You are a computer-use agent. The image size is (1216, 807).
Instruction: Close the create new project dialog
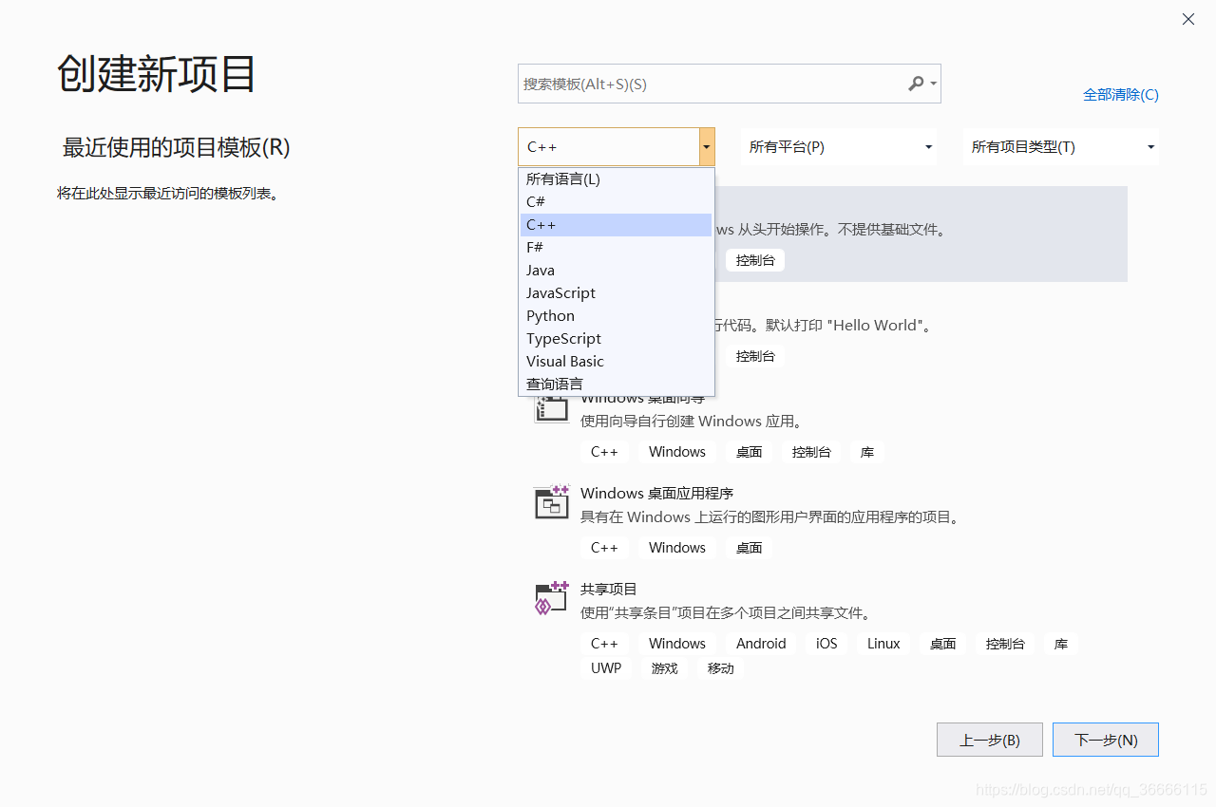tap(1188, 19)
